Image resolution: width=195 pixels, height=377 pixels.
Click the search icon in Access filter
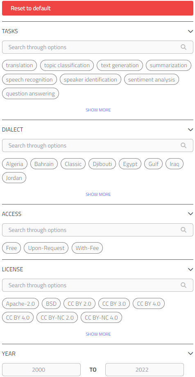pyautogui.click(x=184, y=230)
